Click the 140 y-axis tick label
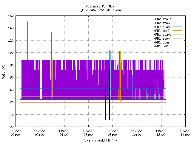This screenshot has width=191, height=143. 11,28
